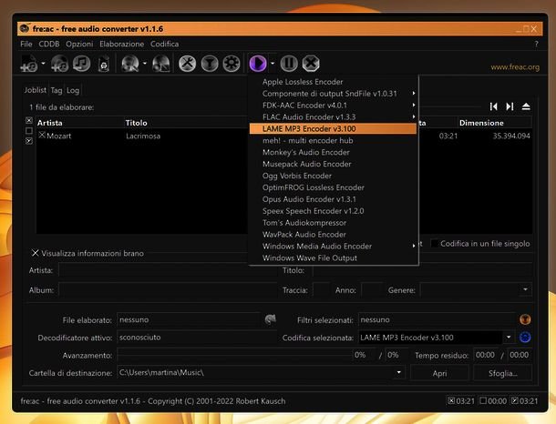Click the previous track icon above joblist
The height and width of the screenshot is (424, 556).
[x=493, y=106]
